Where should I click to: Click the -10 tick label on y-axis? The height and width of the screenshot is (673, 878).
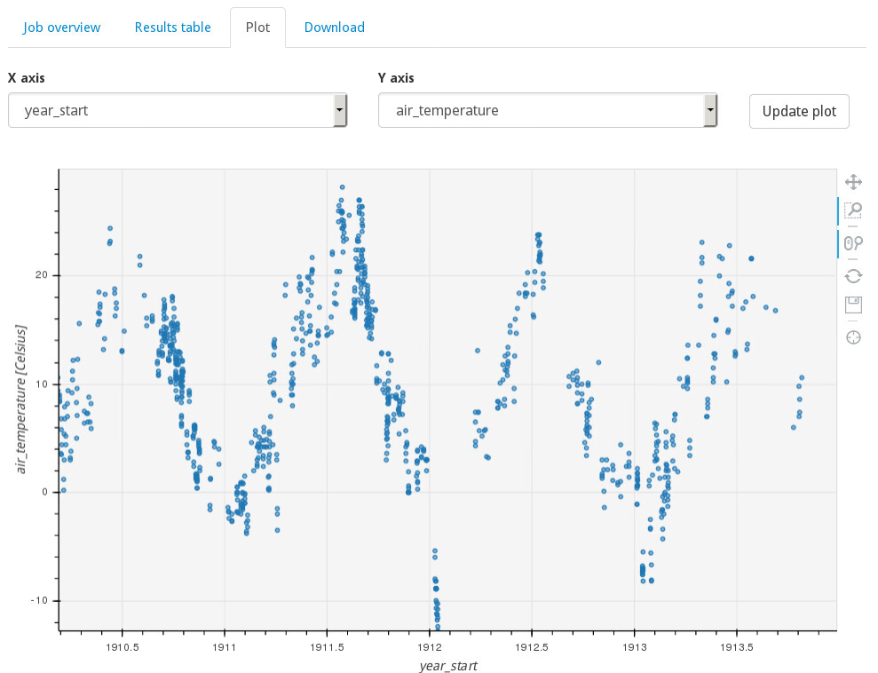(x=38, y=601)
